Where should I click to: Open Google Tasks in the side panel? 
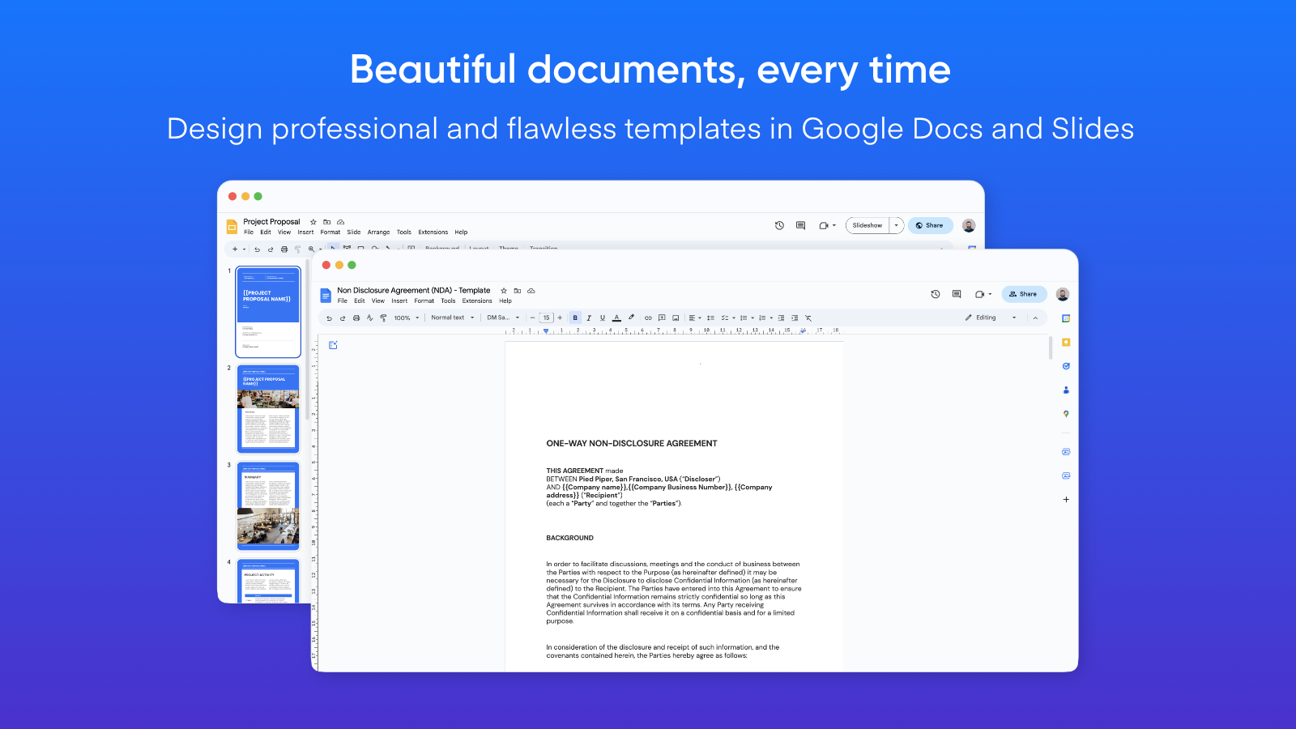1066,364
